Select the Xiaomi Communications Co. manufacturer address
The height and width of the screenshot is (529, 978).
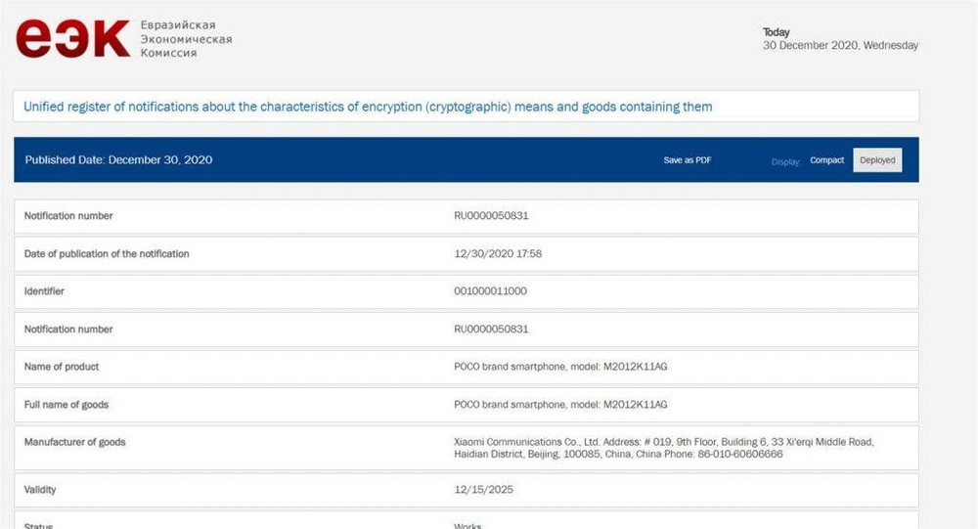point(664,448)
